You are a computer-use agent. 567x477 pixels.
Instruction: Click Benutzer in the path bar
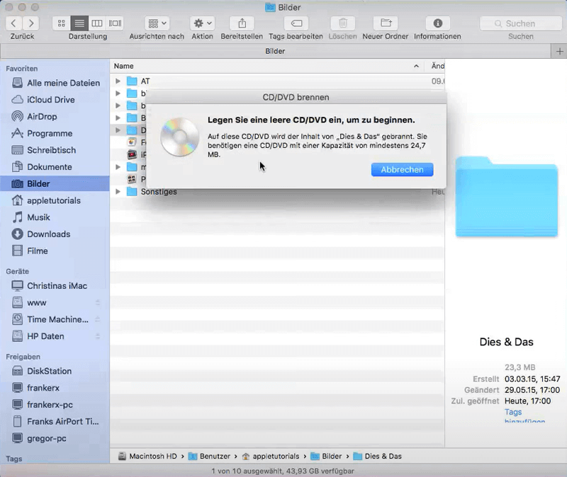tap(213, 456)
